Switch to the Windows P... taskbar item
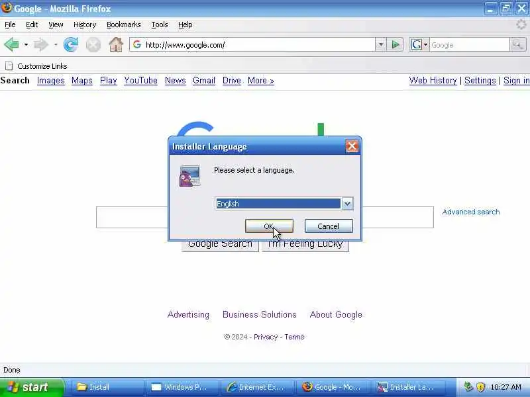This screenshot has height=397, width=530. click(183, 387)
